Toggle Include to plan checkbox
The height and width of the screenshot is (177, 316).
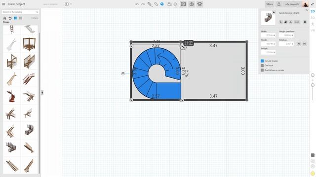262,61
